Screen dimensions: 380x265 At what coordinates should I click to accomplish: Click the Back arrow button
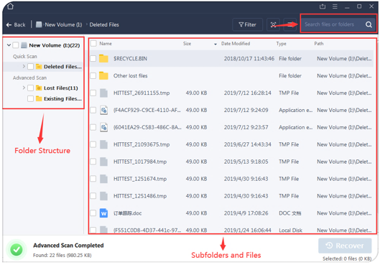coord(16,24)
